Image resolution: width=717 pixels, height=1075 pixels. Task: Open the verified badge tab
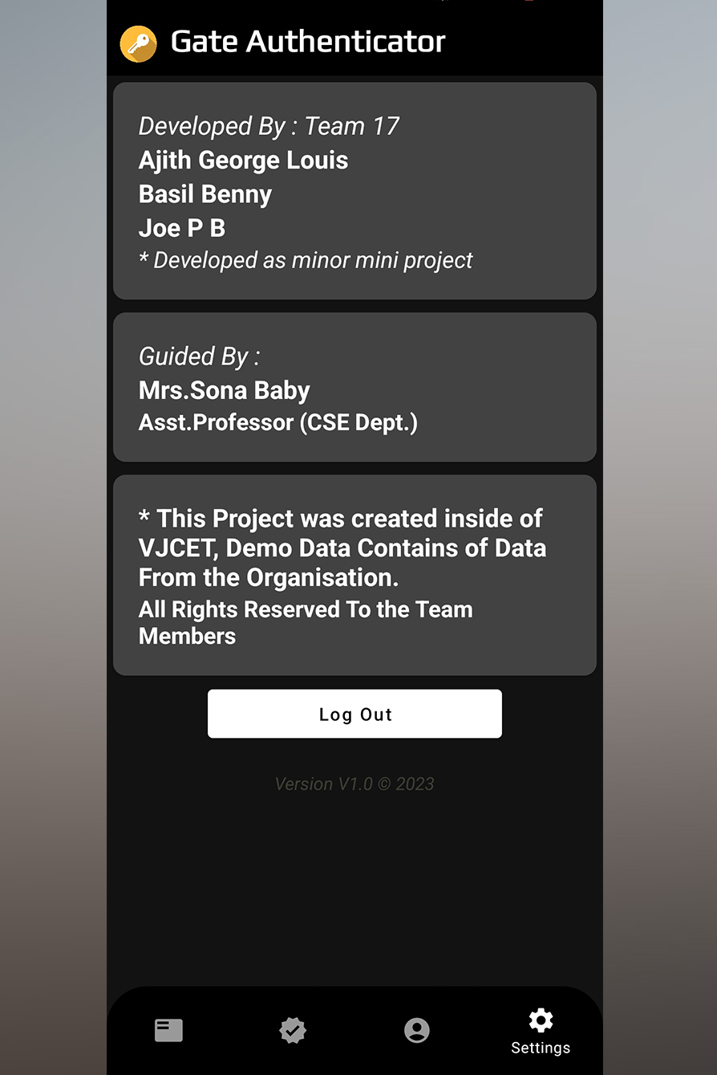(293, 1030)
